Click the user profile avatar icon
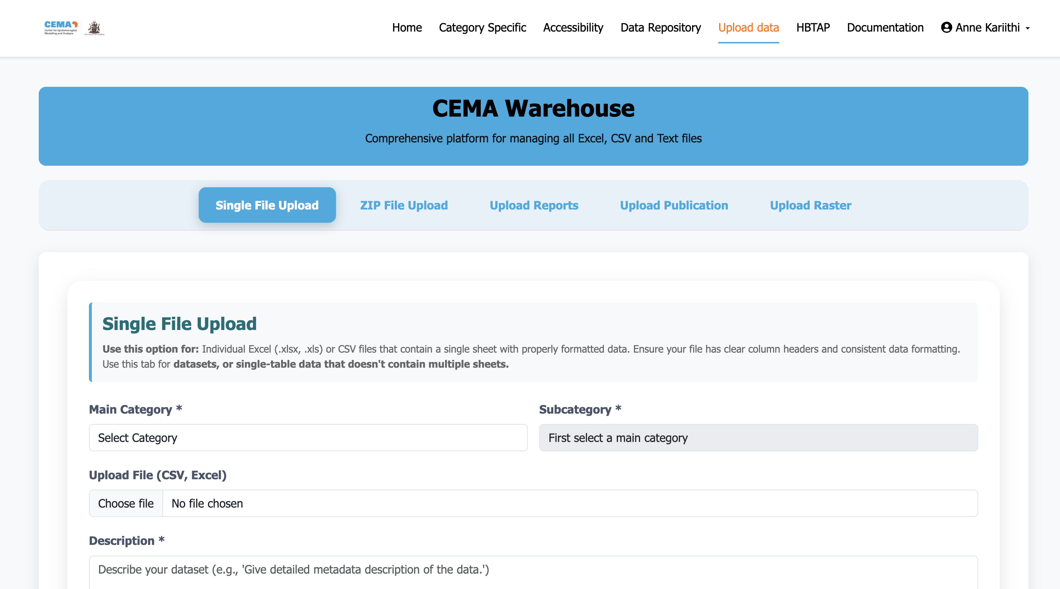This screenshot has width=1060, height=589. pos(946,28)
